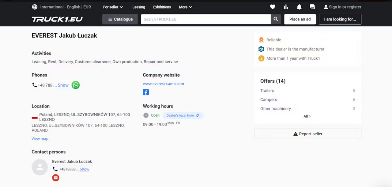Screen dimensions: 392x187
Task: Open the dealer's Facebook page icon
Action: (146, 92)
